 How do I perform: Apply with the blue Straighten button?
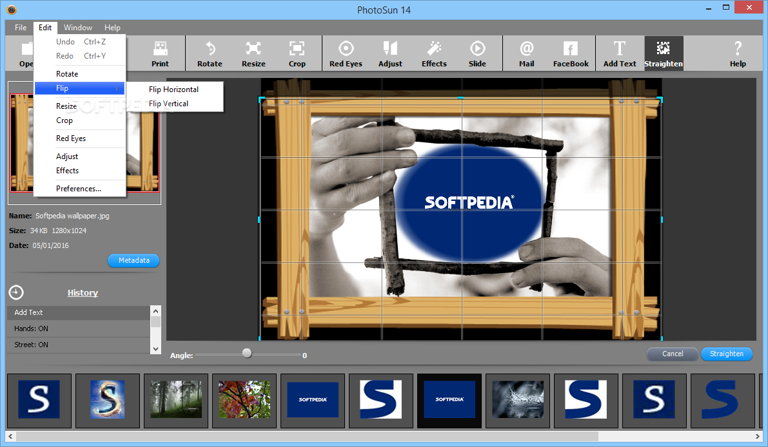pos(726,354)
